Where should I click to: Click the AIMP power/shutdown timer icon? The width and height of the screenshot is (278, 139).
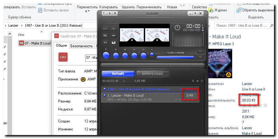(177, 27)
